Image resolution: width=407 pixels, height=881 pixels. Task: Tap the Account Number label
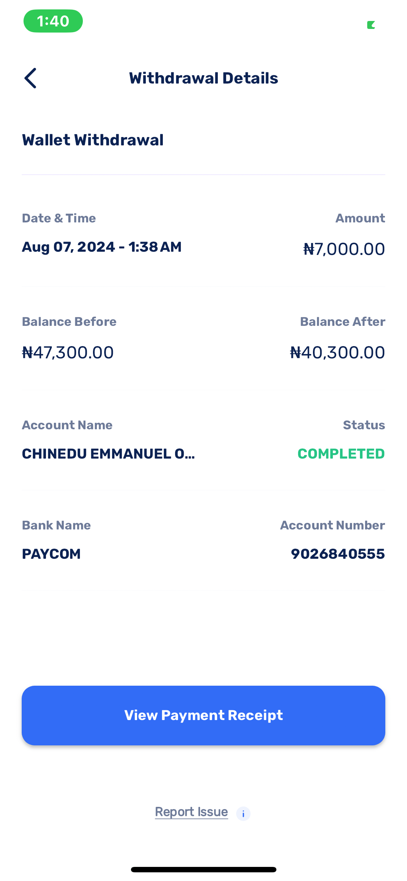coord(332,525)
